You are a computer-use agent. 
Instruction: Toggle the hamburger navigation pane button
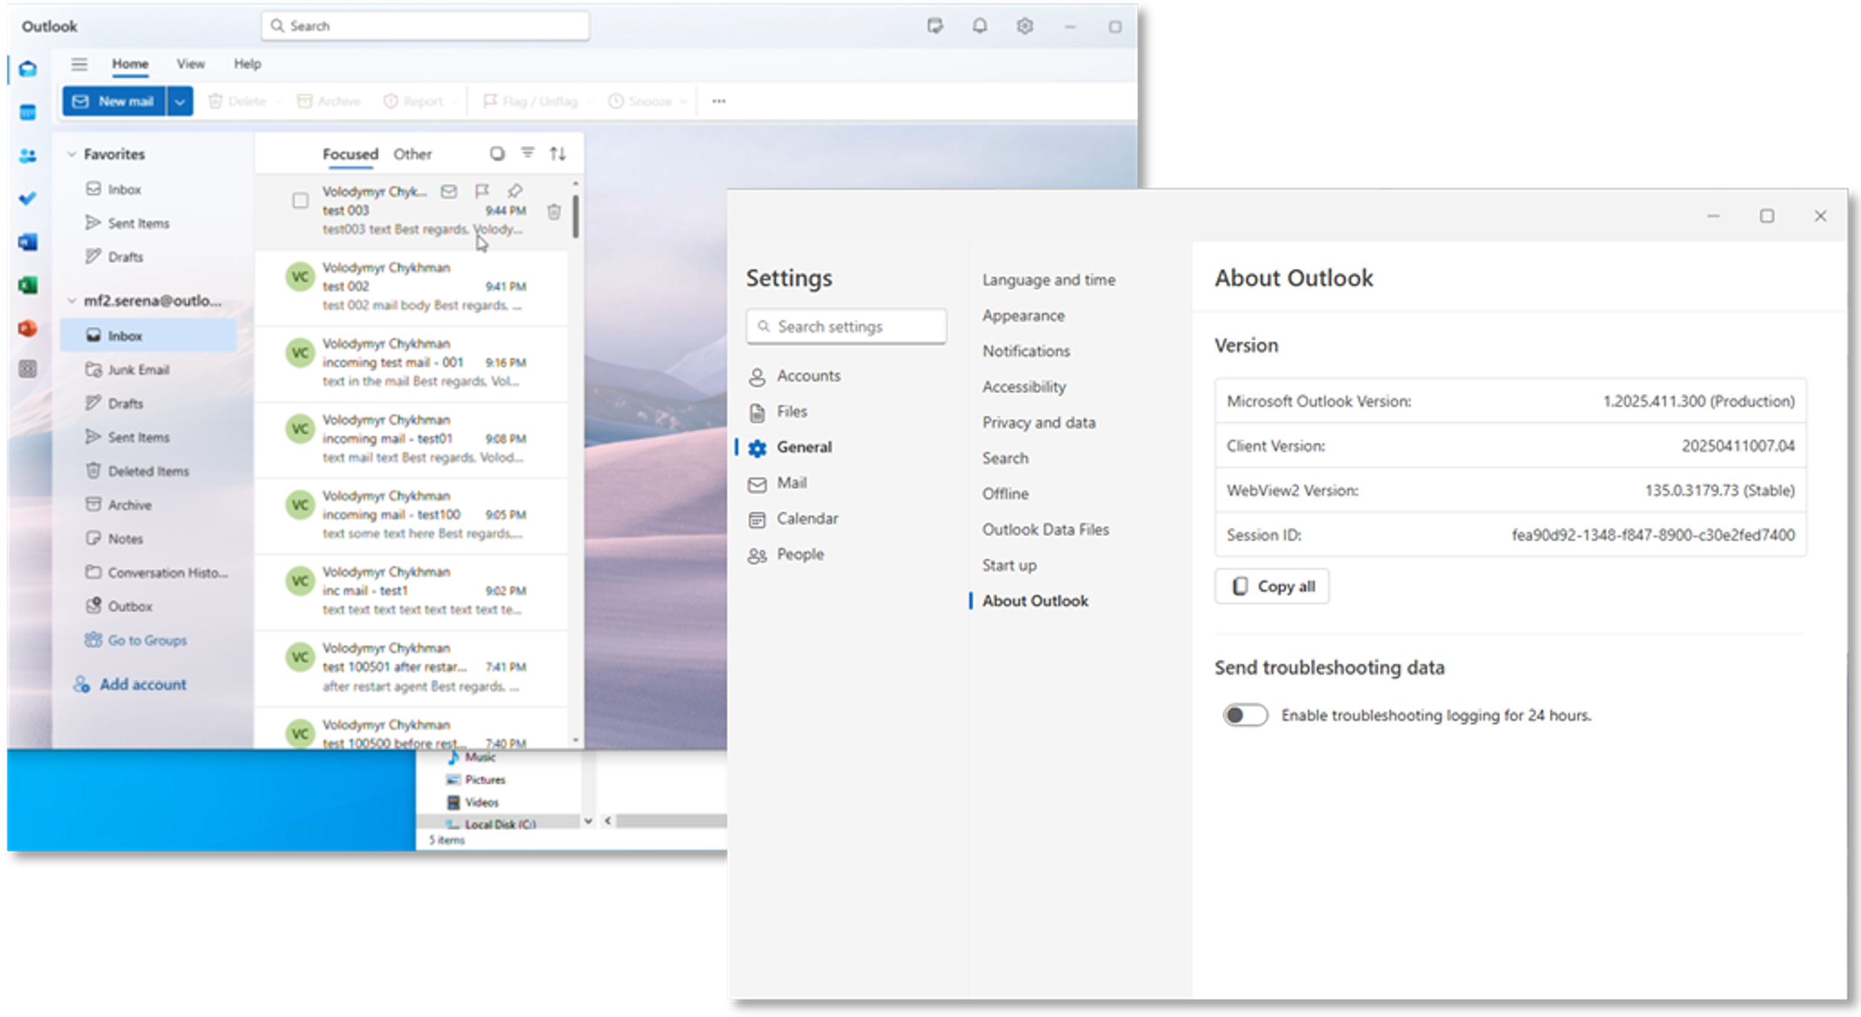point(79,64)
